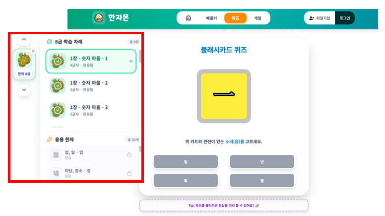Open lesson 1장 - 숫자 마을 - 3
Viewport: 385px width, 216px height.
[89, 110]
